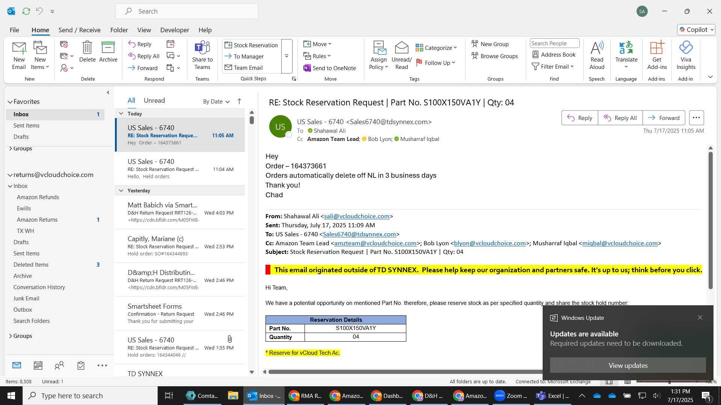Collapse the Today message group
This screenshot has height=405, width=721.
(x=121, y=114)
